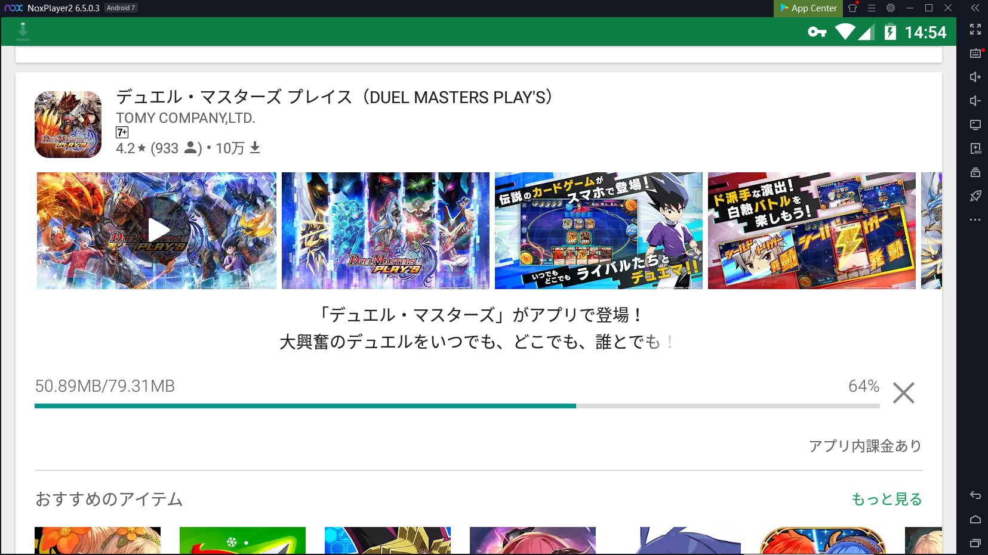Image resolution: width=988 pixels, height=555 pixels.
Task: Click the アプリ内課金あり label
Action: coord(865,446)
